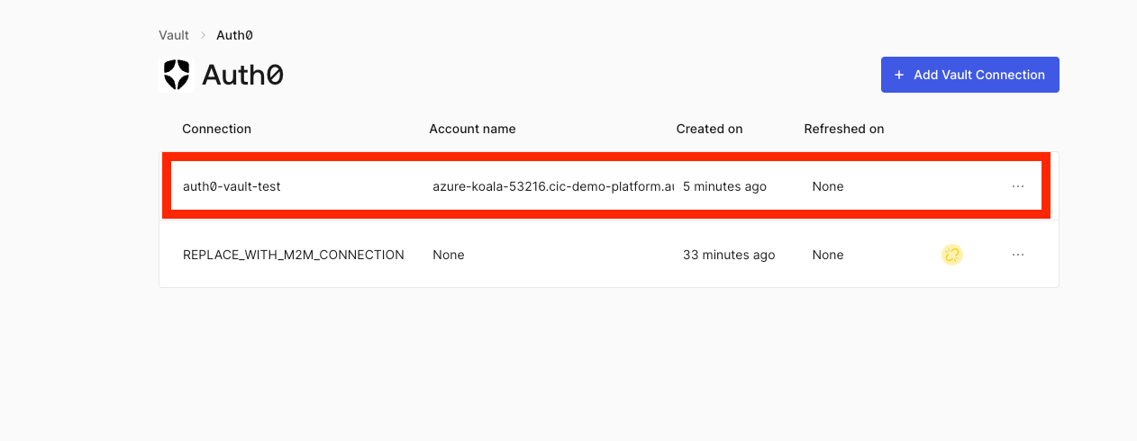Click Add Vault Connection button
Screen dimensions: 1137x441
pyautogui.click(x=970, y=75)
